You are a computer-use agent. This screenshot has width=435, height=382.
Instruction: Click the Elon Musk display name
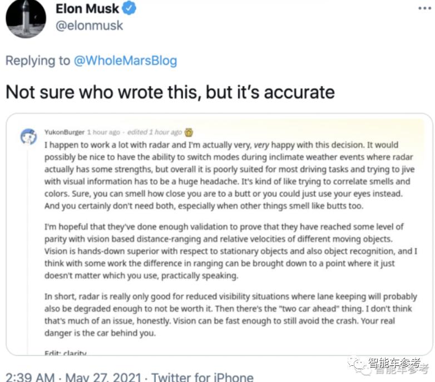pyautogui.click(x=87, y=8)
